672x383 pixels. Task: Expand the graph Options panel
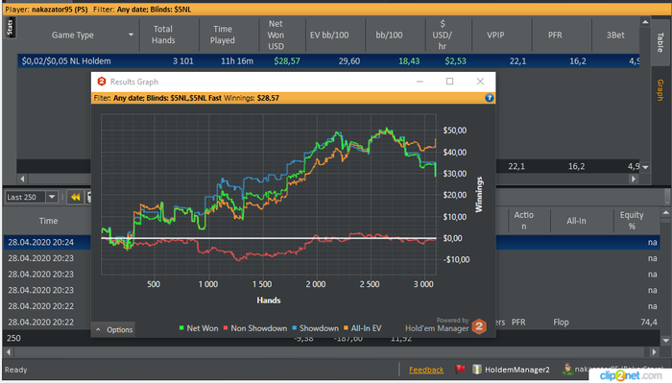(x=114, y=329)
